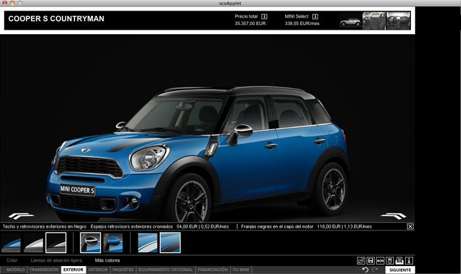Viewport: 461px width, 274px height.
Task: Open Precio total info icon
Action: coord(264,16)
